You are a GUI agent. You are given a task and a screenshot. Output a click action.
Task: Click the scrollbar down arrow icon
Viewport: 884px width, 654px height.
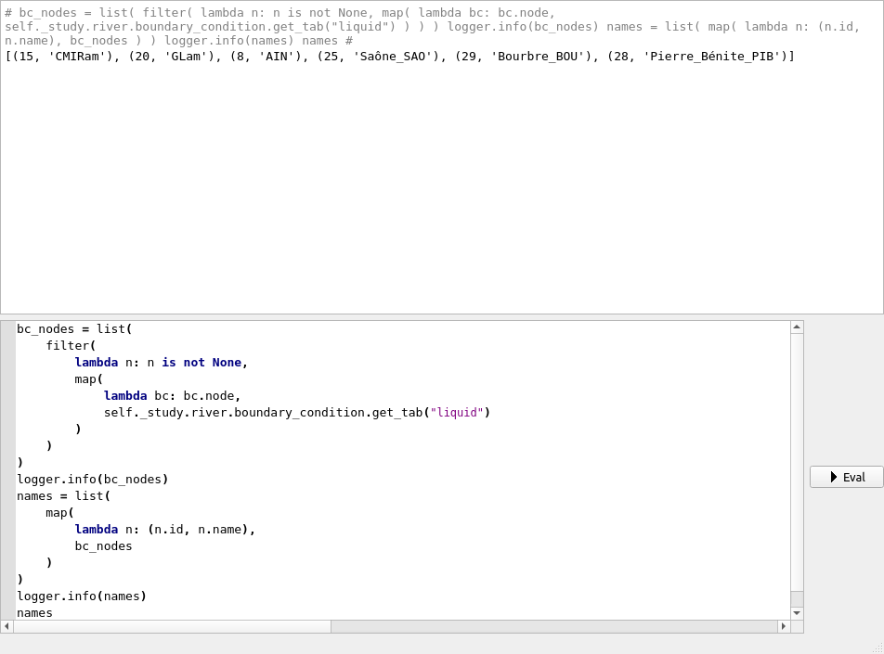(x=797, y=612)
